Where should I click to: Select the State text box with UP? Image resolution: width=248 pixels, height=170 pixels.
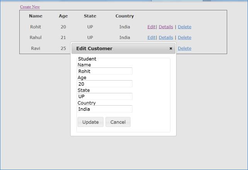[105, 96]
